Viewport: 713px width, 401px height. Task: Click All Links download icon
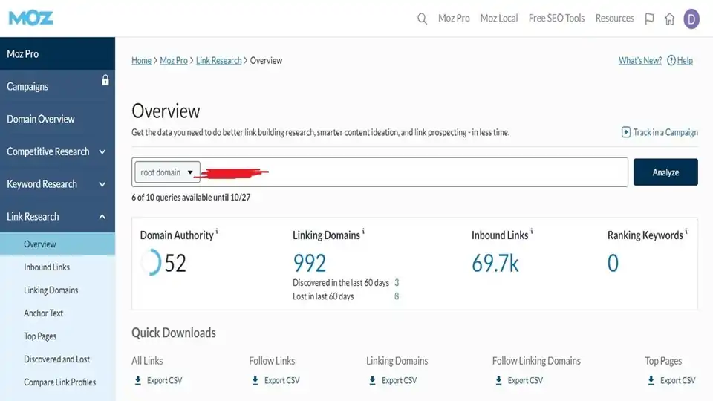click(x=138, y=380)
